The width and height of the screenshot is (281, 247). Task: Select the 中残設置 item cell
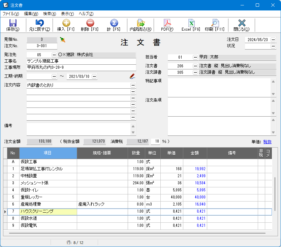point(48,176)
